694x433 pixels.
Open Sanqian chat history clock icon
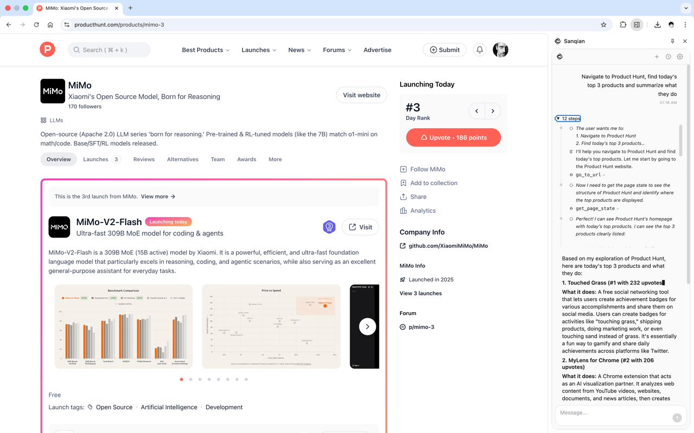tap(668, 57)
